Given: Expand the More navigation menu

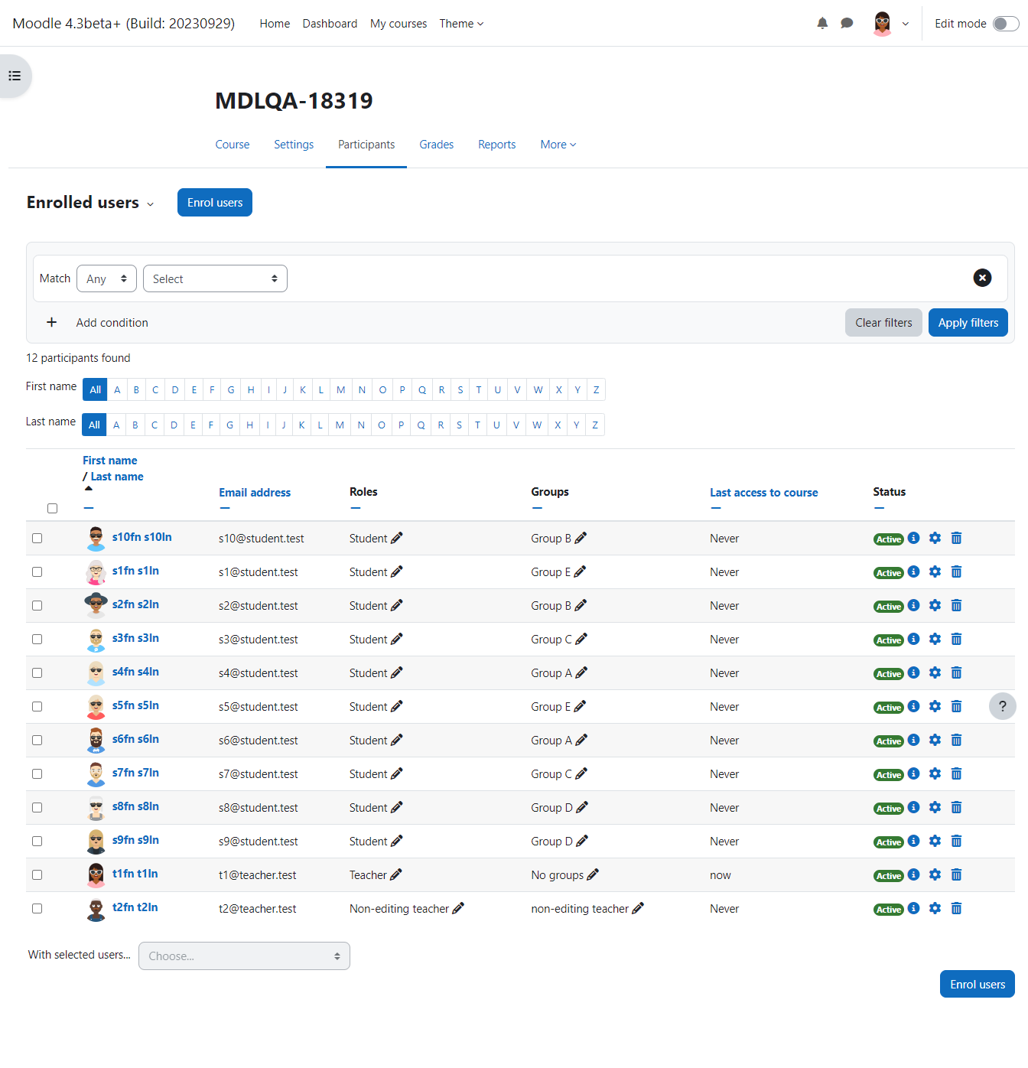Looking at the screenshot, I should click(558, 145).
